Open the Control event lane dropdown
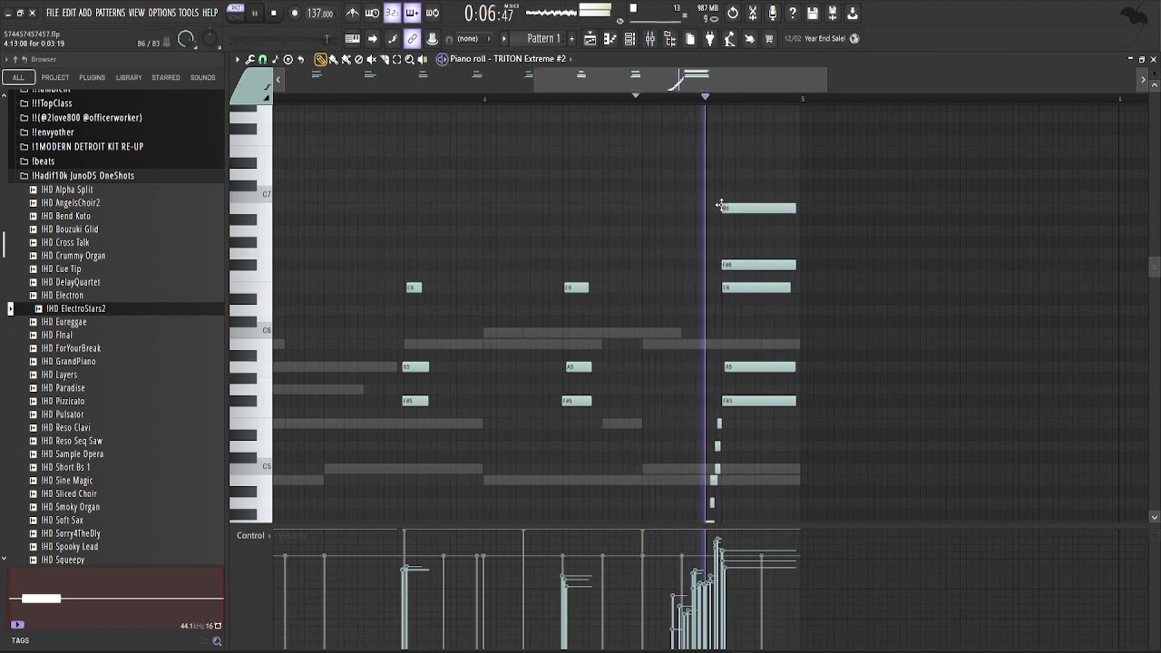 click(x=255, y=535)
